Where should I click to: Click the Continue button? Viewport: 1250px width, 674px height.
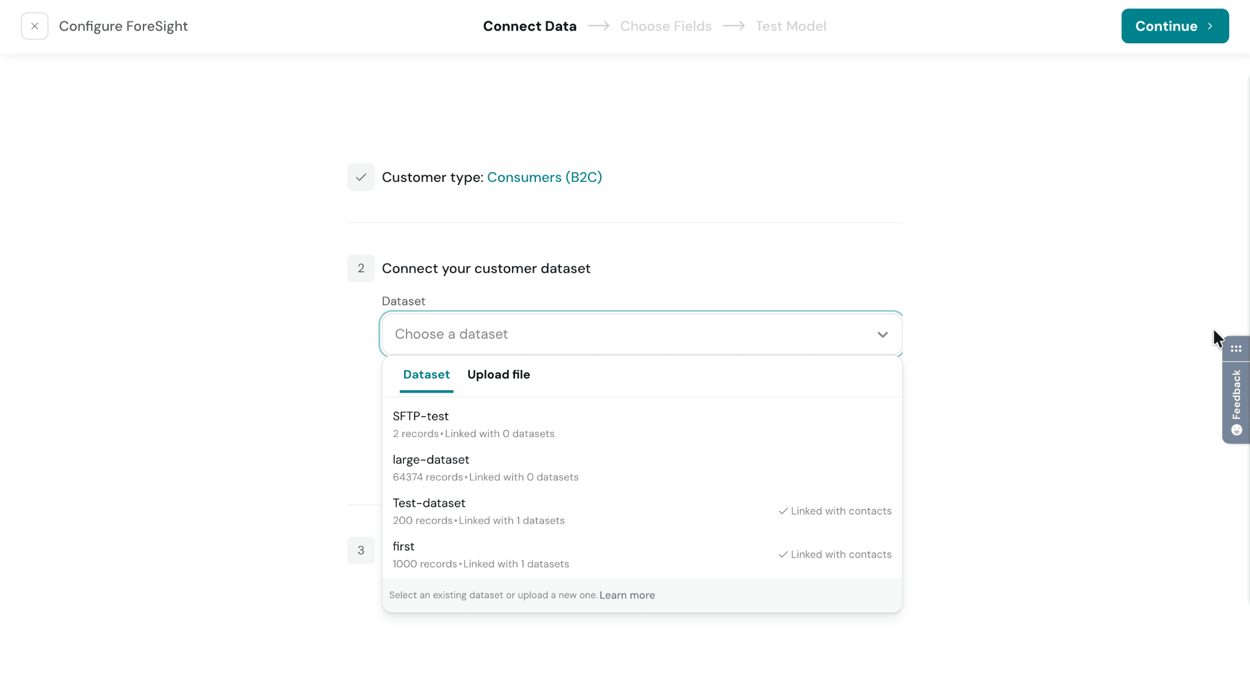coord(1175,26)
